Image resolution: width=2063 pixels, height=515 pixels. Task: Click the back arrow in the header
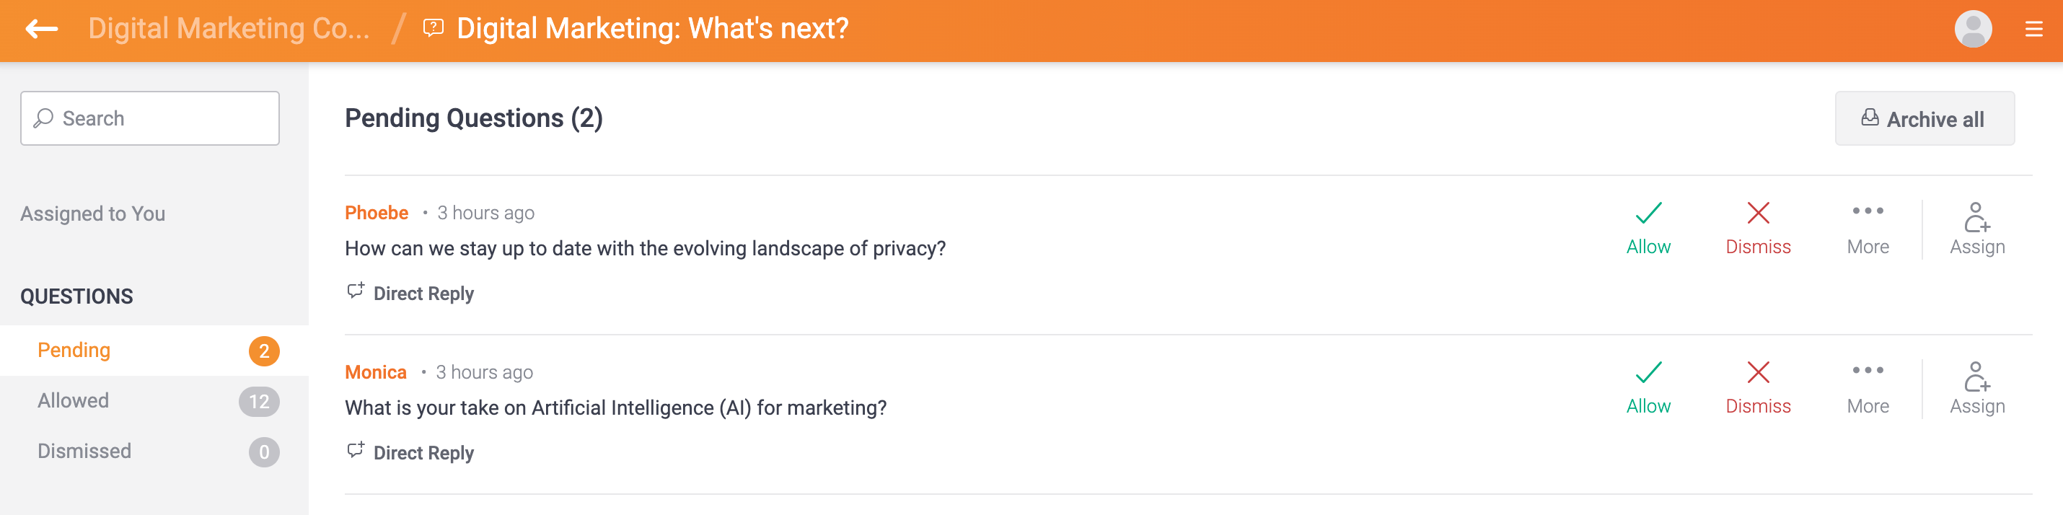click(40, 29)
